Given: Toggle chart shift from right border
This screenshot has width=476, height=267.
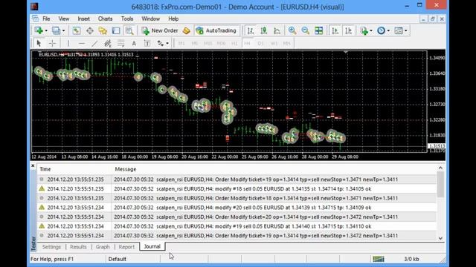Looking at the screenshot, I should pos(349,30).
